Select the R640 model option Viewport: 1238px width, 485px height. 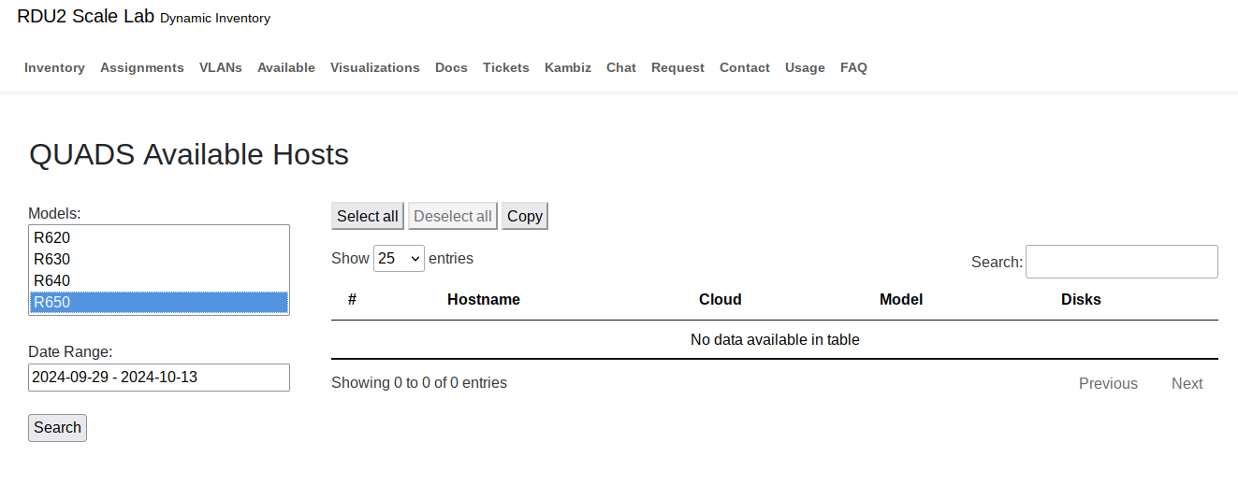pyautogui.click(x=52, y=280)
